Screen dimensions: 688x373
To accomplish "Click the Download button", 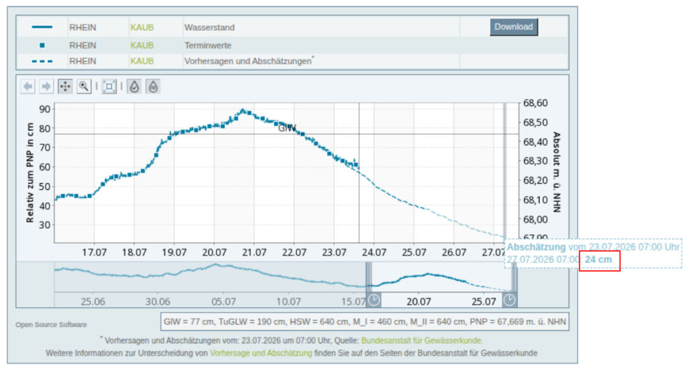I will pyautogui.click(x=514, y=27).
